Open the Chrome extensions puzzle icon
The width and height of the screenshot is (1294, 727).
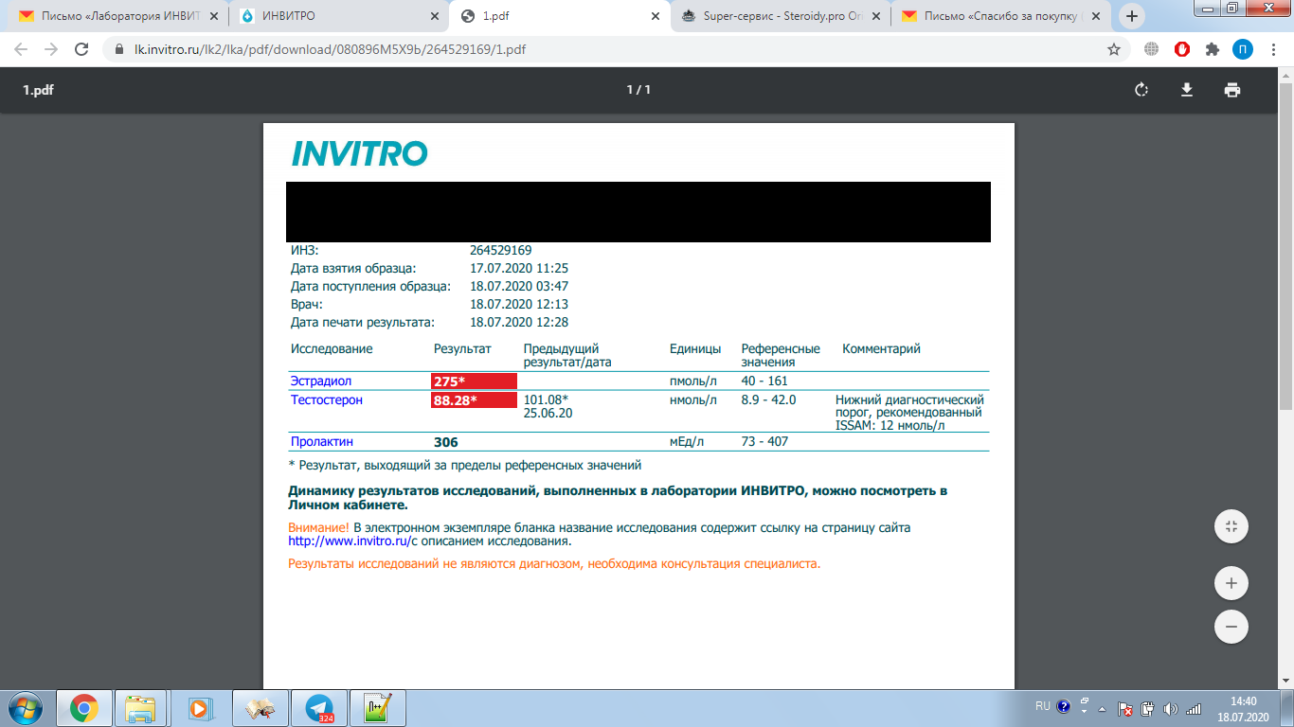pos(1212,49)
